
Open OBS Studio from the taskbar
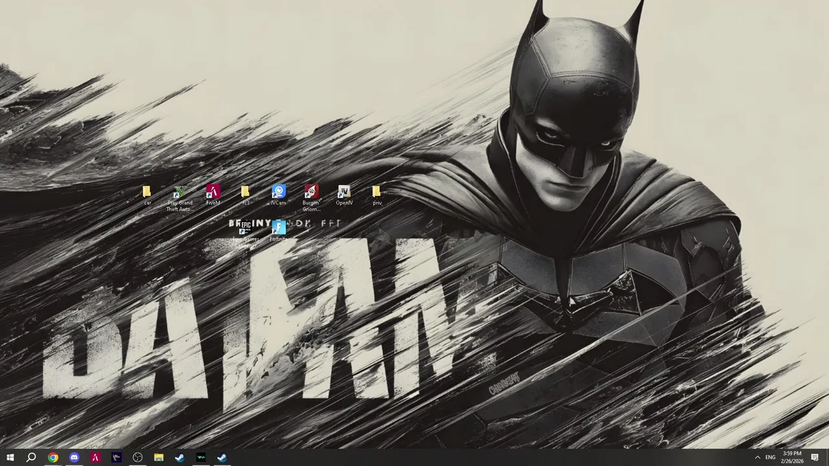point(137,458)
